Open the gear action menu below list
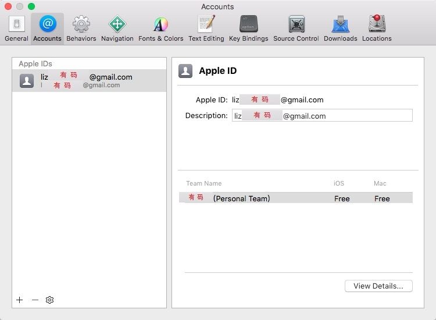The width and height of the screenshot is (436, 320). coord(50,300)
